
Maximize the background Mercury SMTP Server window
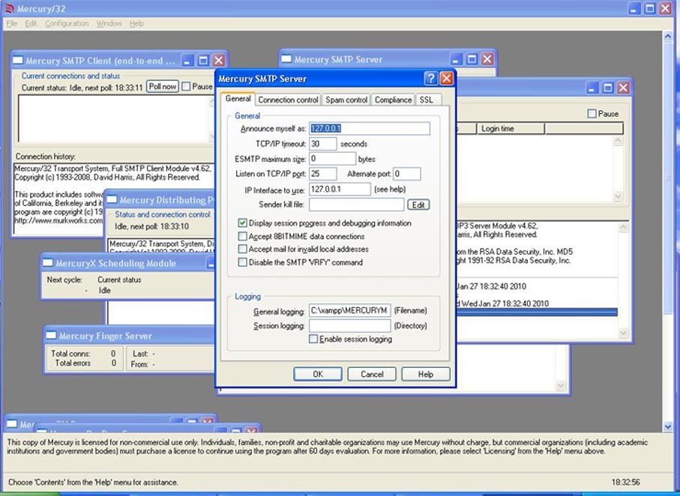click(x=472, y=59)
